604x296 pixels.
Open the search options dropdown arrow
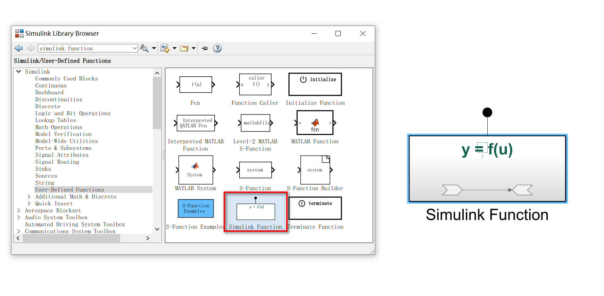(154, 48)
